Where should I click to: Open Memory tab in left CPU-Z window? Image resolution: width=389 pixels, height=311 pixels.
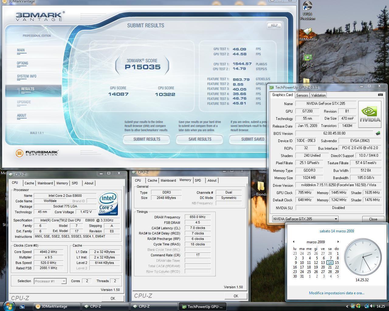62,183
